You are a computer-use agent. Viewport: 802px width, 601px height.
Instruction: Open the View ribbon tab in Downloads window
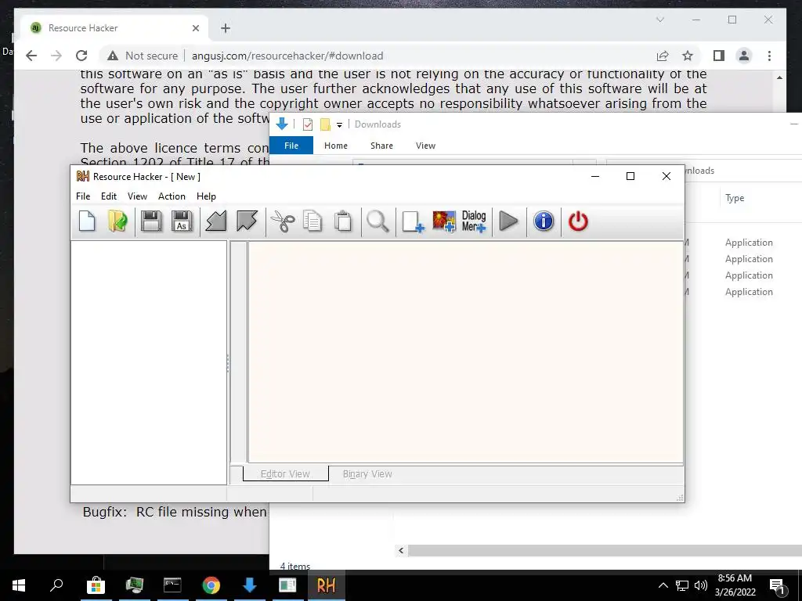(425, 146)
